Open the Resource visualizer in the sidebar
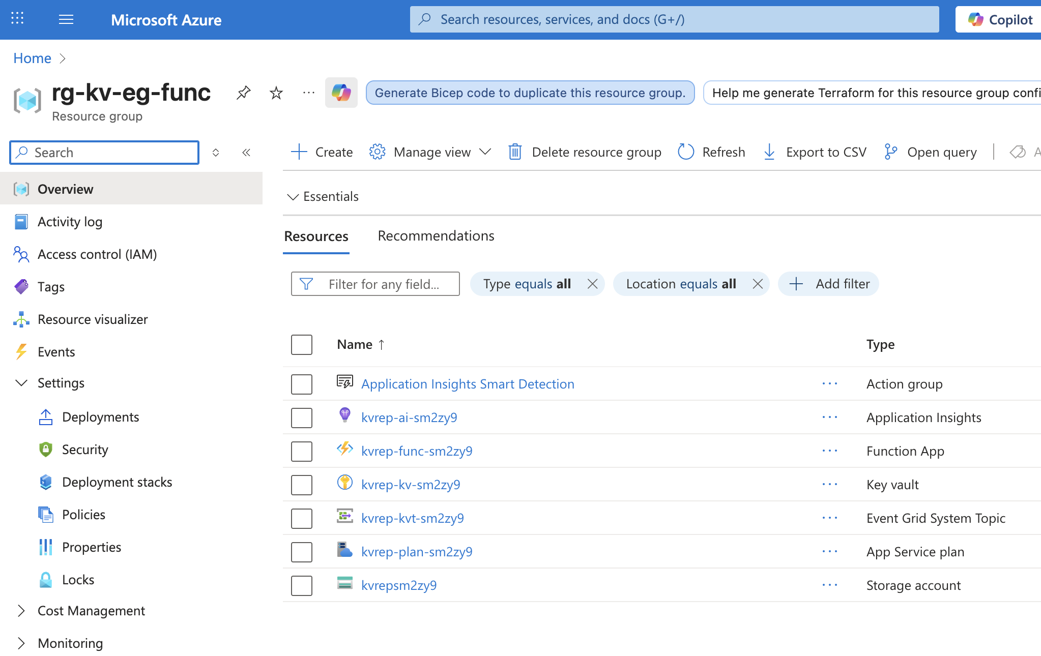1041x656 pixels. [x=93, y=319]
